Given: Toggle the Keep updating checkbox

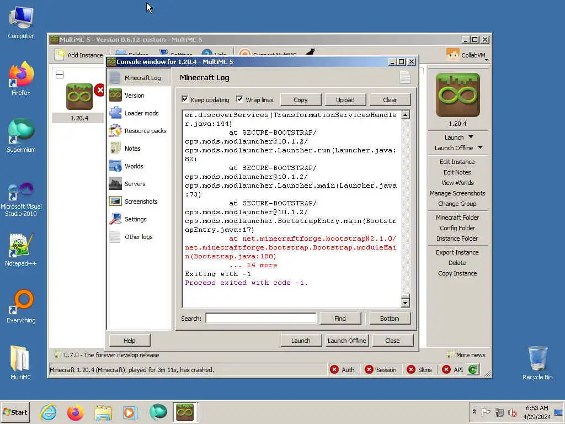Looking at the screenshot, I should (x=185, y=99).
